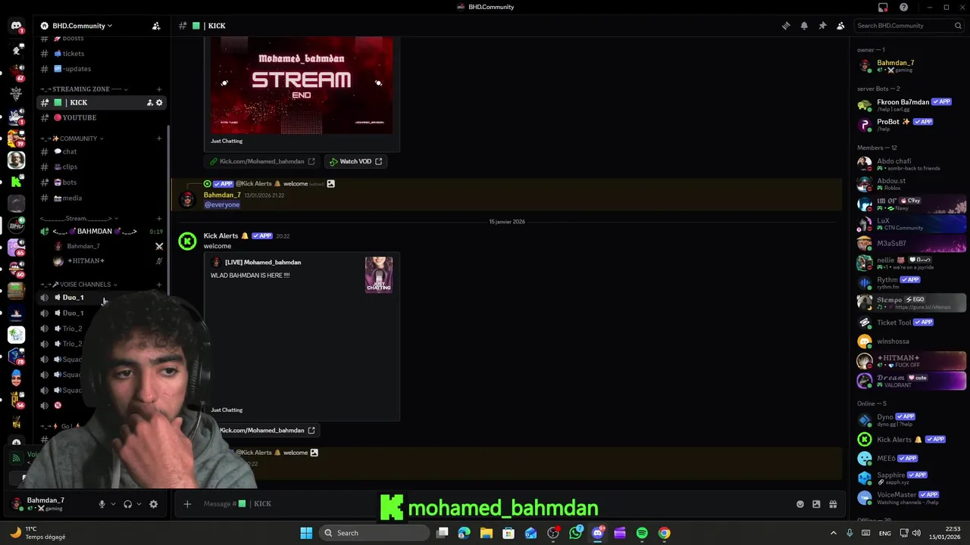
Task: Collapse the STREAMING ZONE category
Action: (85, 89)
